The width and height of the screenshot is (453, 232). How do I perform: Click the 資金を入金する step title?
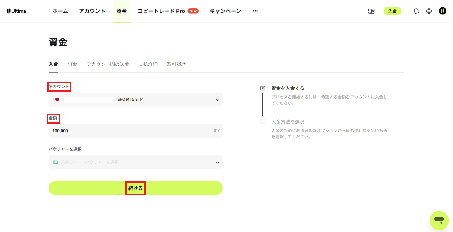pyautogui.click(x=288, y=88)
